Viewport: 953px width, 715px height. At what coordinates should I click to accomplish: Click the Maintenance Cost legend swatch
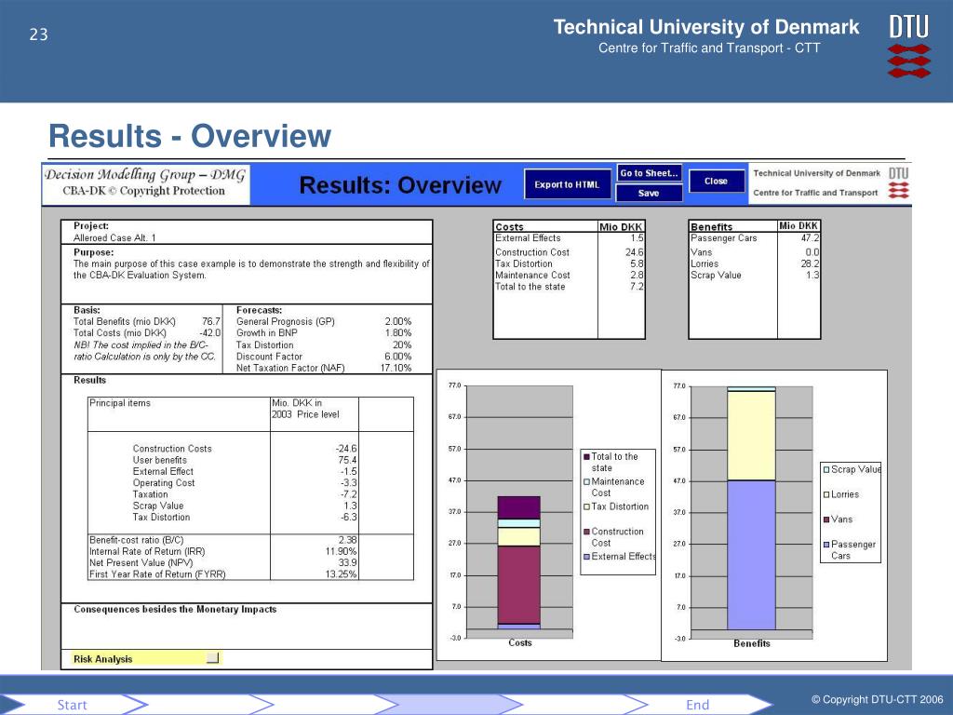pyautogui.click(x=586, y=481)
